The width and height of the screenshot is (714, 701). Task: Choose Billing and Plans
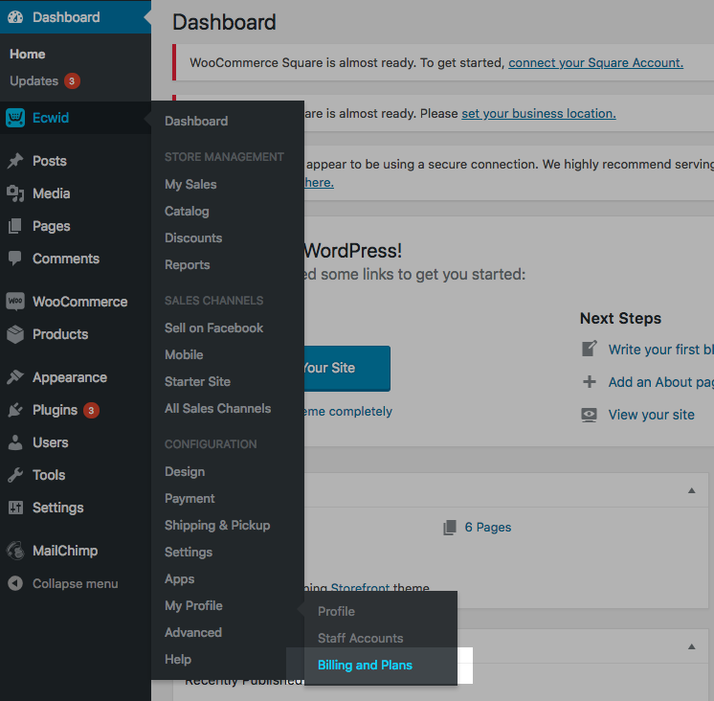click(x=365, y=666)
